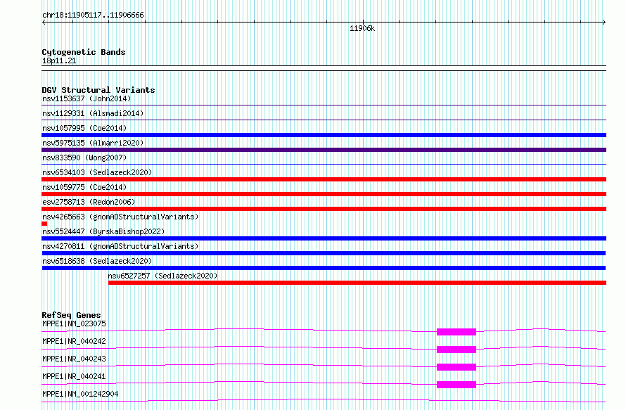Open variant nsv6527257 (Sedlazeck2020) label

(x=162, y=276)
